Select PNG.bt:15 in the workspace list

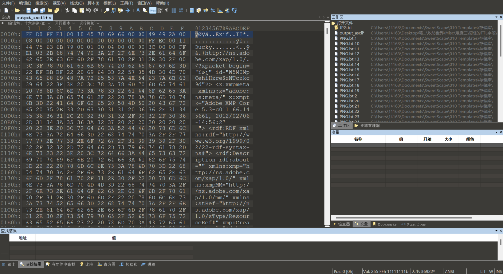[x=350, y=70]
